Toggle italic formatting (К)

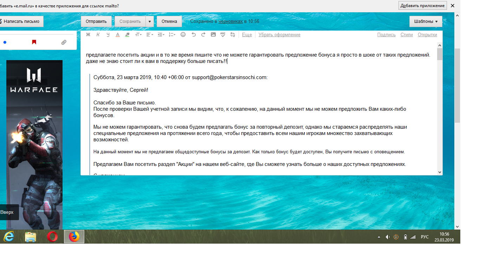coord(98,35)
